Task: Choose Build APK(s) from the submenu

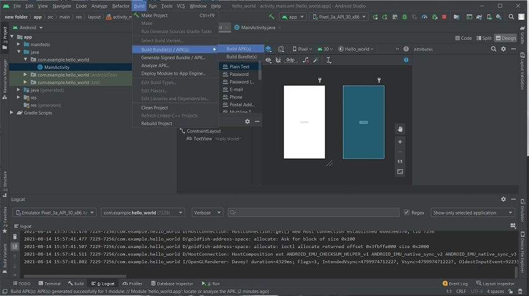Action: tap(238, 49)
